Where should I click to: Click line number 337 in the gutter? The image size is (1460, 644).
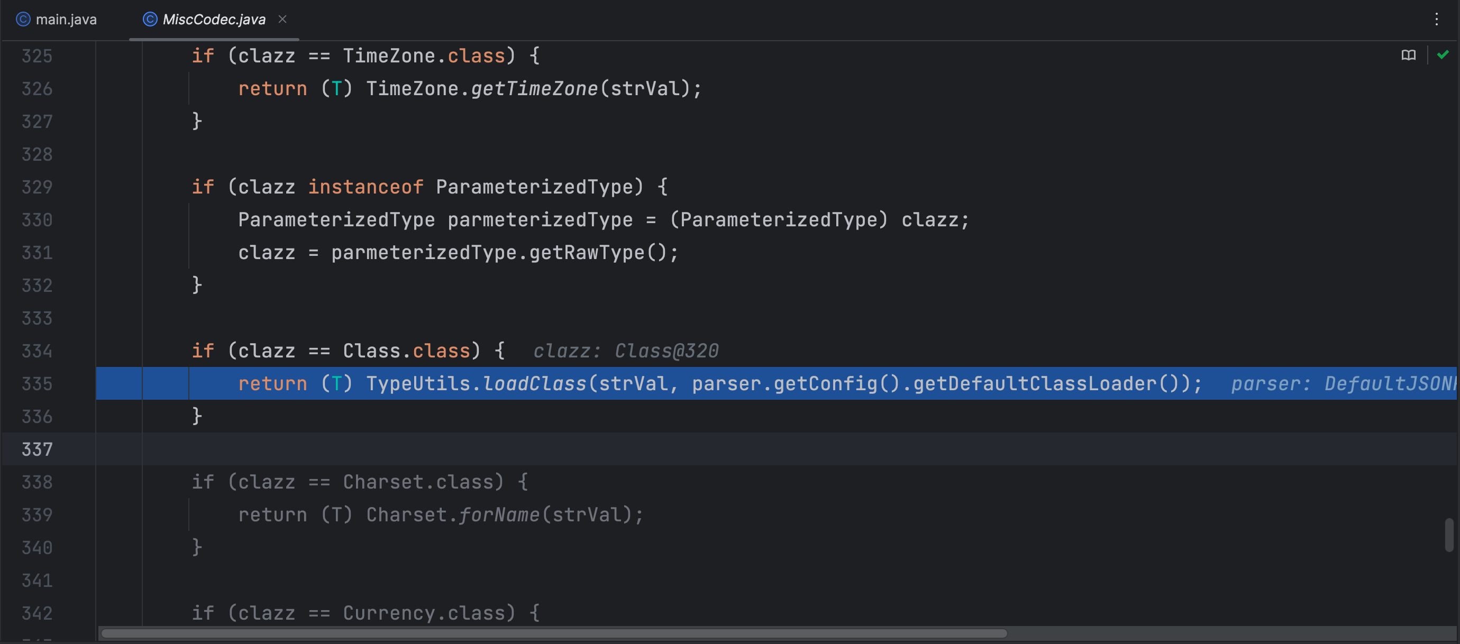click(37, 449)
